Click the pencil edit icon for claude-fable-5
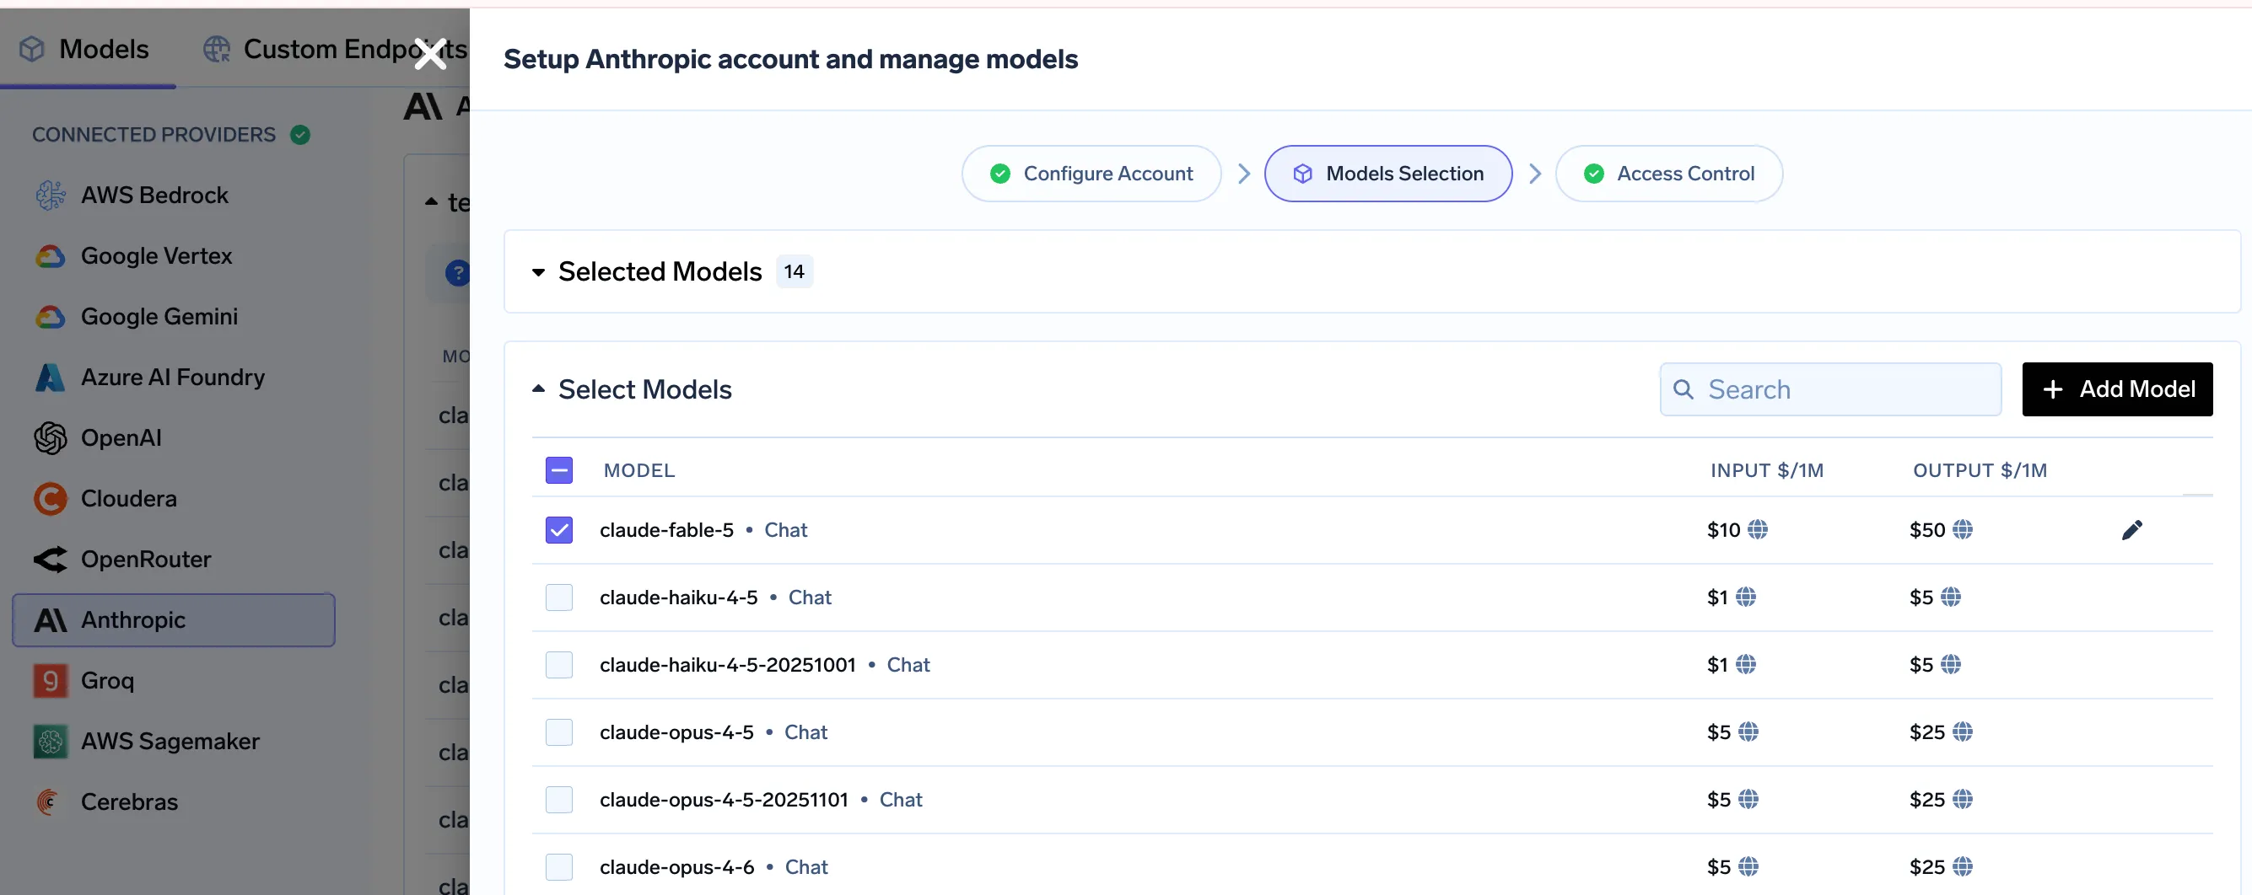2252x895 pixels. pos(2131,530)
